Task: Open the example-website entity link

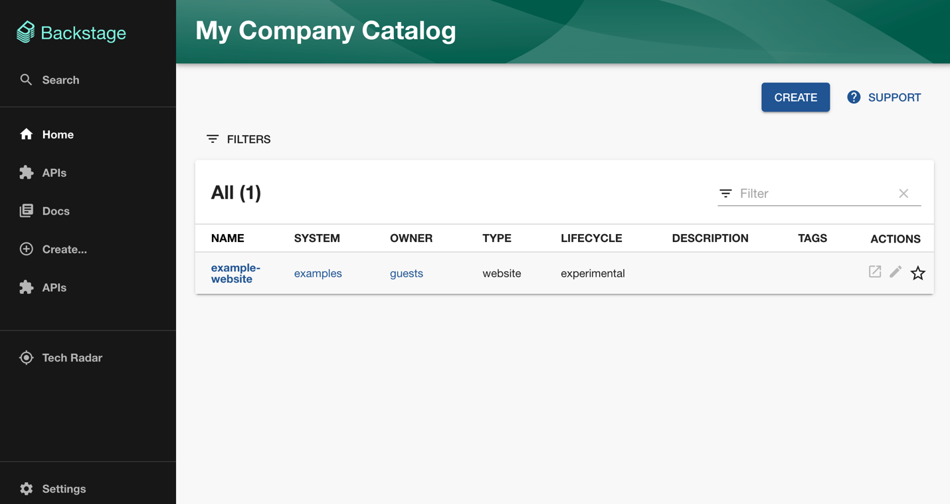Action: [x=236, y=273]
